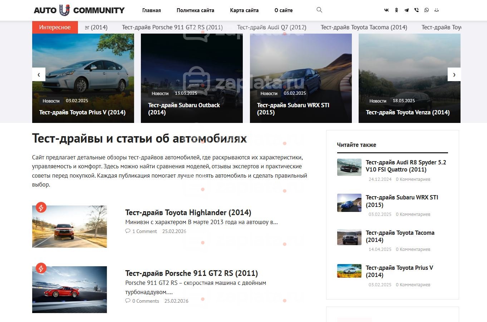Click the red Porsche 911 article thumbnail
This screenshot has width=487, height=322.
point(69,289)
